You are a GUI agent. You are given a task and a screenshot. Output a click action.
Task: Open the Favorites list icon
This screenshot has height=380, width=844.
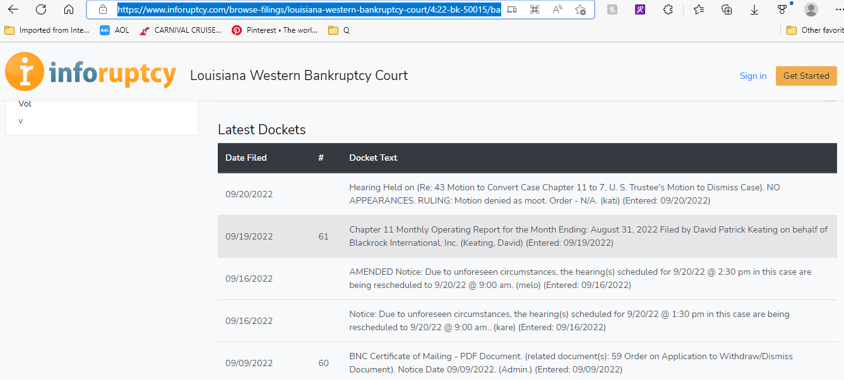(699, 9)
